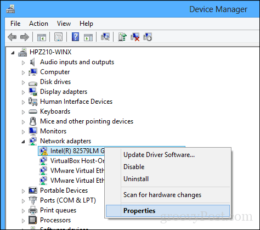260x230 pixels.
Task: Click the Disk drives icon
Action: (x=33, y=83)
